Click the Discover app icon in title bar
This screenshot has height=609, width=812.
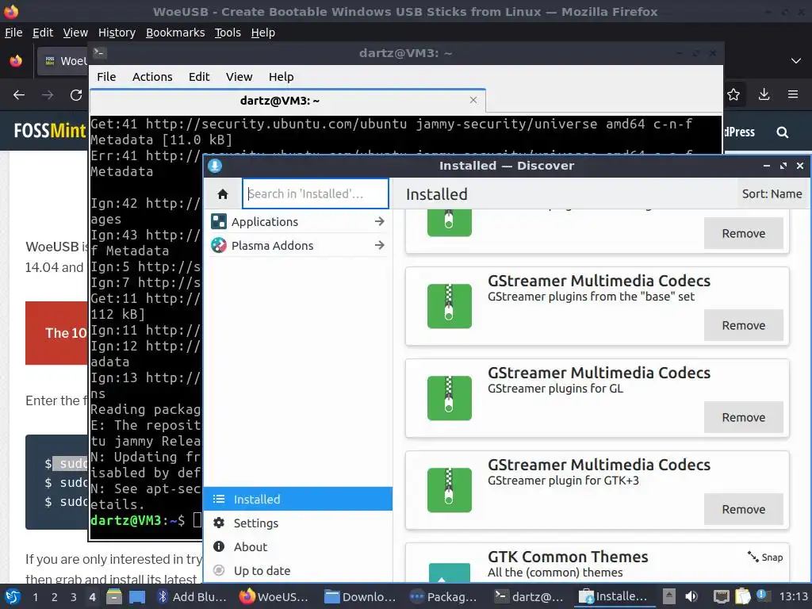click(215, 166)
